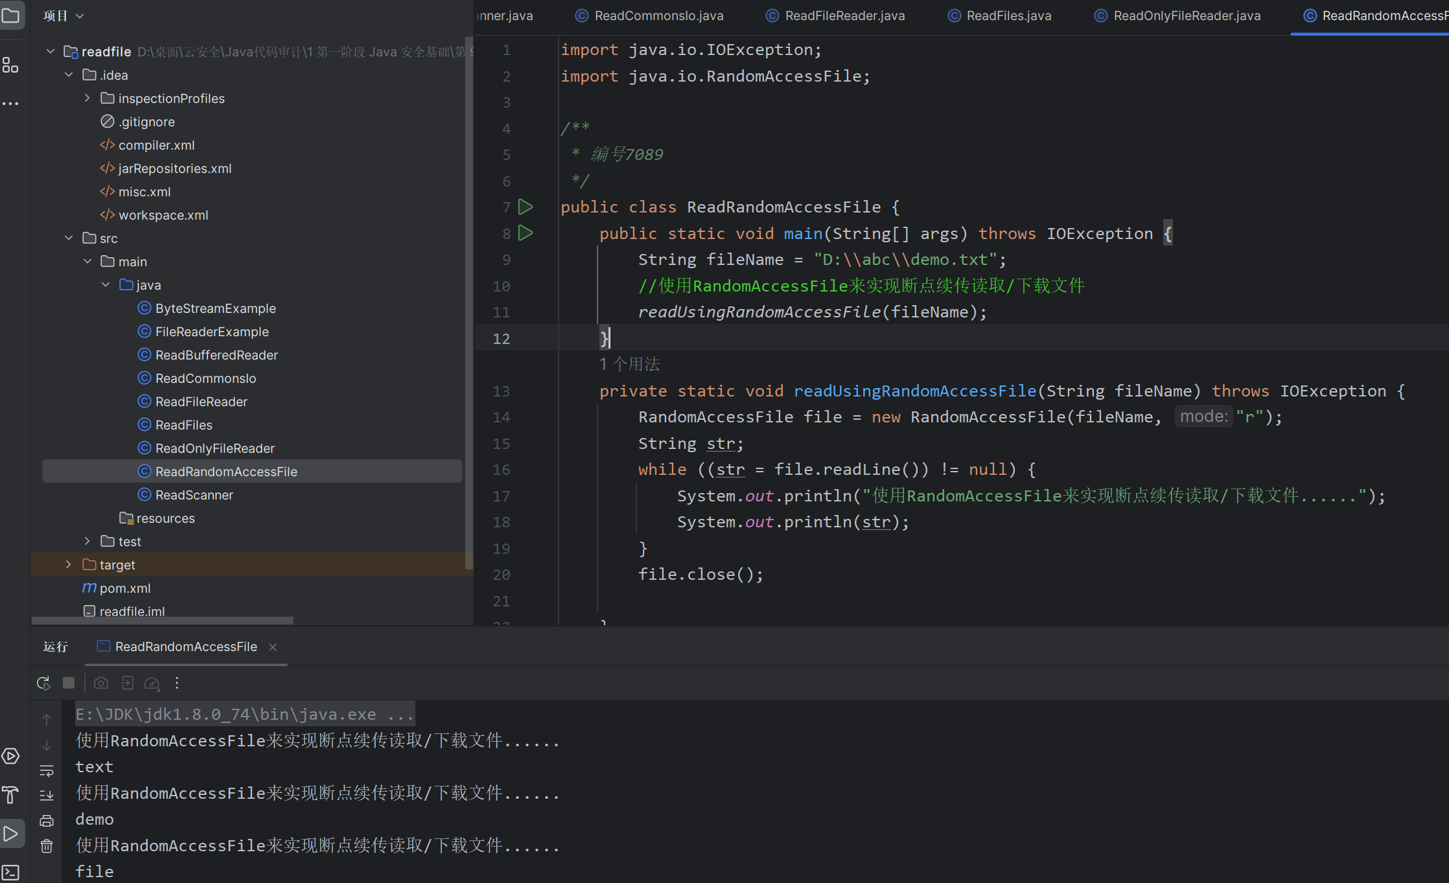Open ReadScanner class in project tree

point(194,495)
